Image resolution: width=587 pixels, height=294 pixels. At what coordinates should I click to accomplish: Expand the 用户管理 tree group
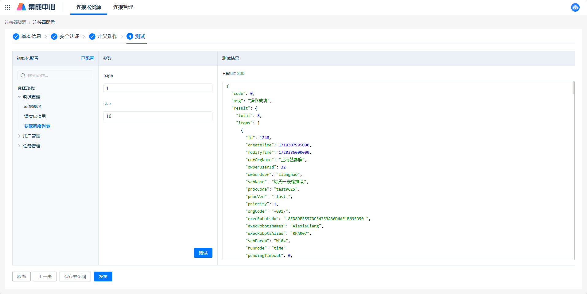pyautogui.click(x=19, y=136)
